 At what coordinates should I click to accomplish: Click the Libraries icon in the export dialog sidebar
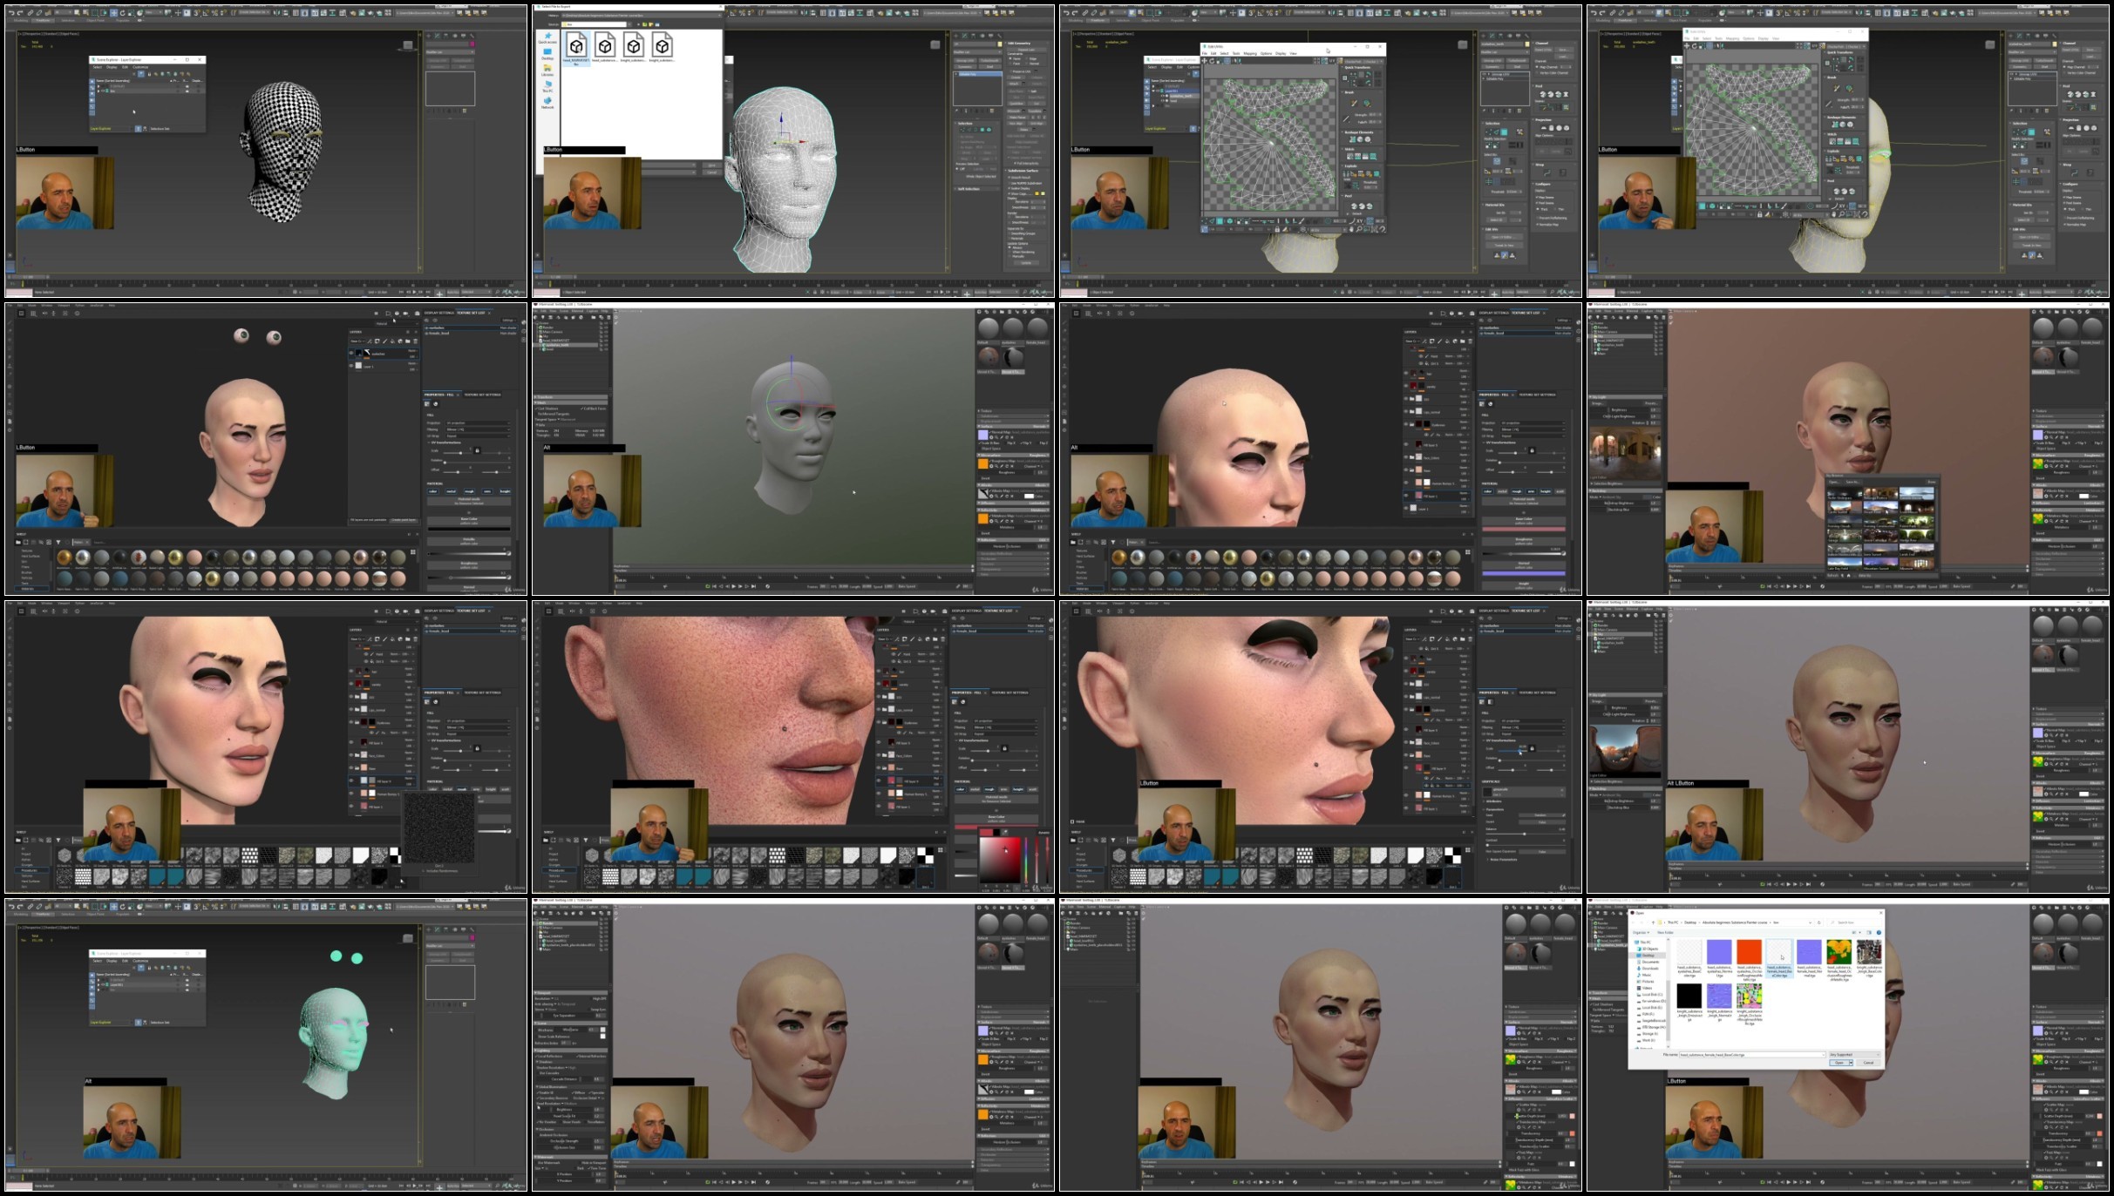tap(547, 69)
